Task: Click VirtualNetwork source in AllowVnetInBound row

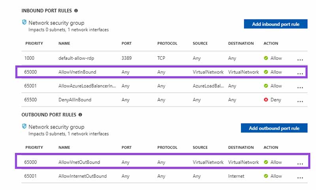Action: coord(208,72)
